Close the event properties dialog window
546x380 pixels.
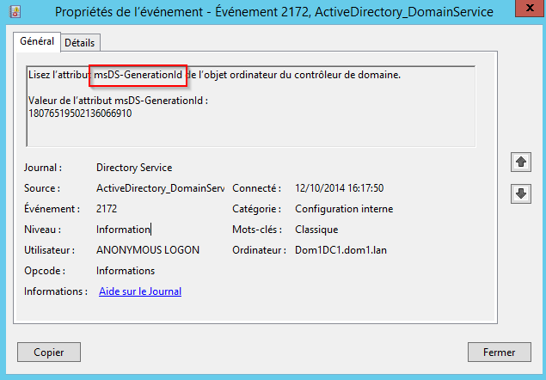click(523, 12)
